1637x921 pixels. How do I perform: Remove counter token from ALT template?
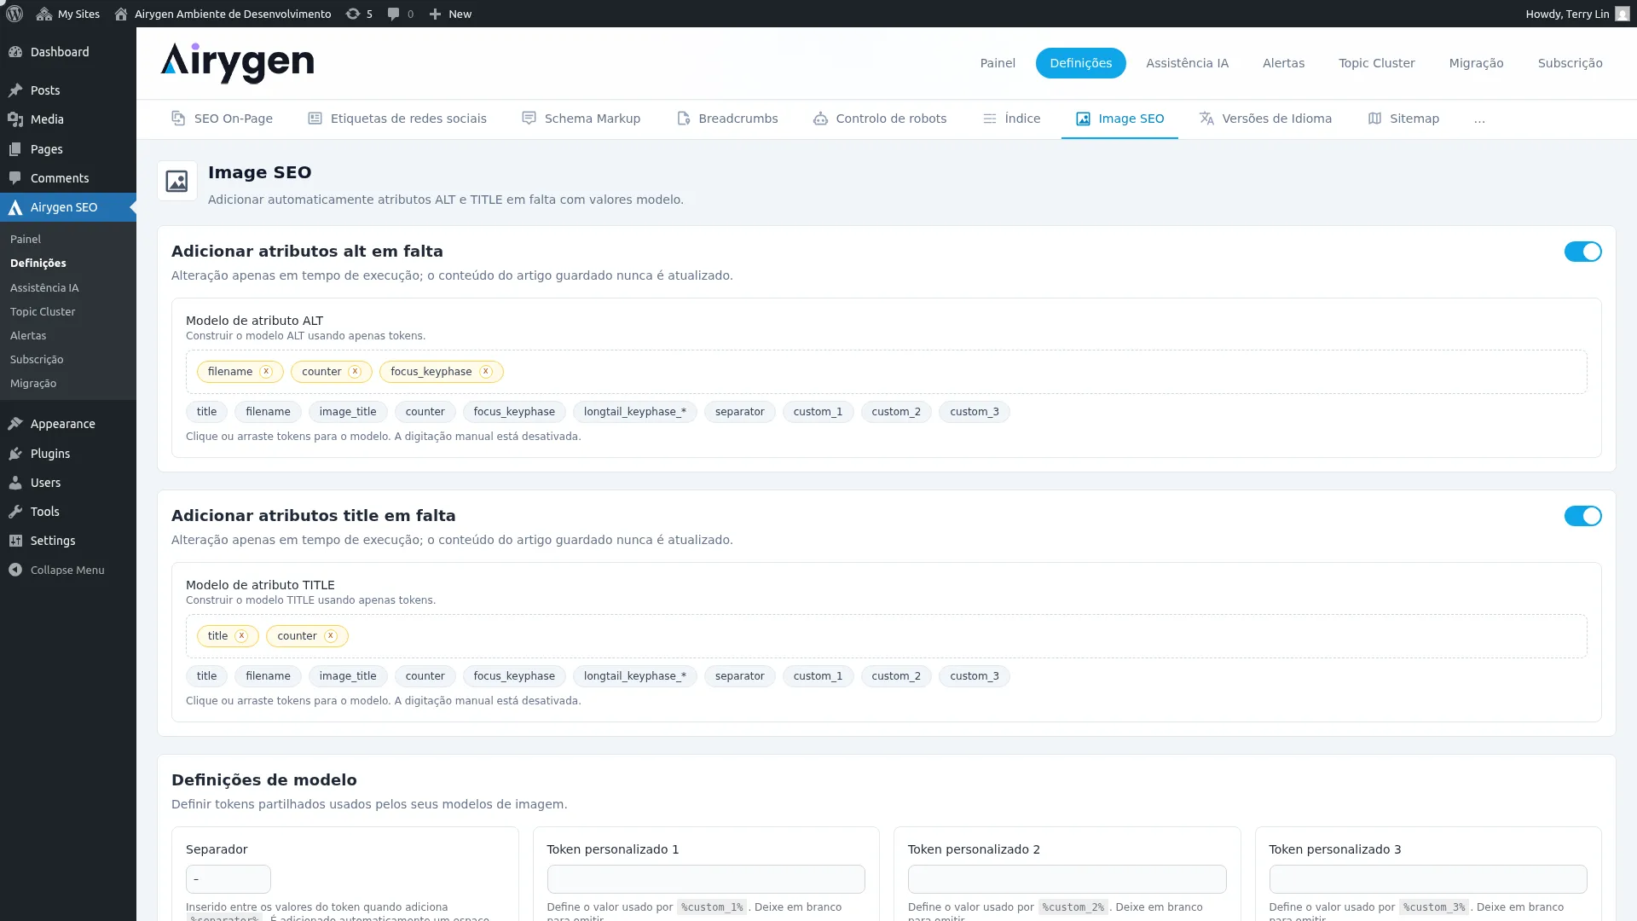tap(355, 372)
